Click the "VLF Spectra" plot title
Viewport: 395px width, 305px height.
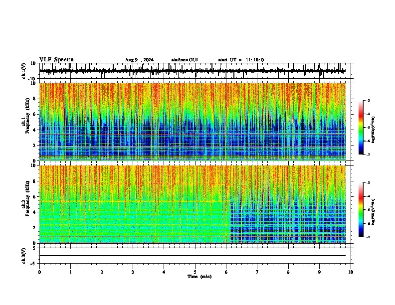(x=56, y=60)
